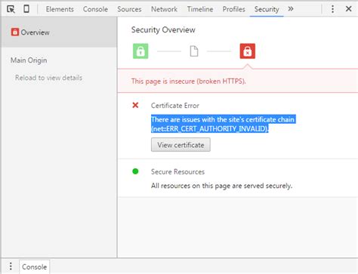
Task: Click the Secure Resources heading
Action: [177, 172]
